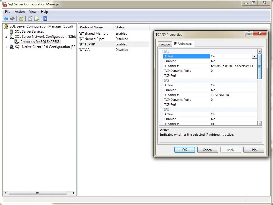Open the Action menu

(20, 11)
